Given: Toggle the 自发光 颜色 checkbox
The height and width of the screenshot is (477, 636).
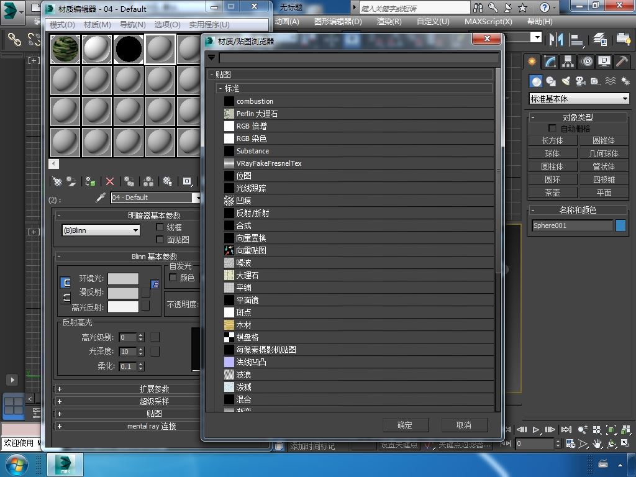Looking at the screenshot, I should pos(173,278).
